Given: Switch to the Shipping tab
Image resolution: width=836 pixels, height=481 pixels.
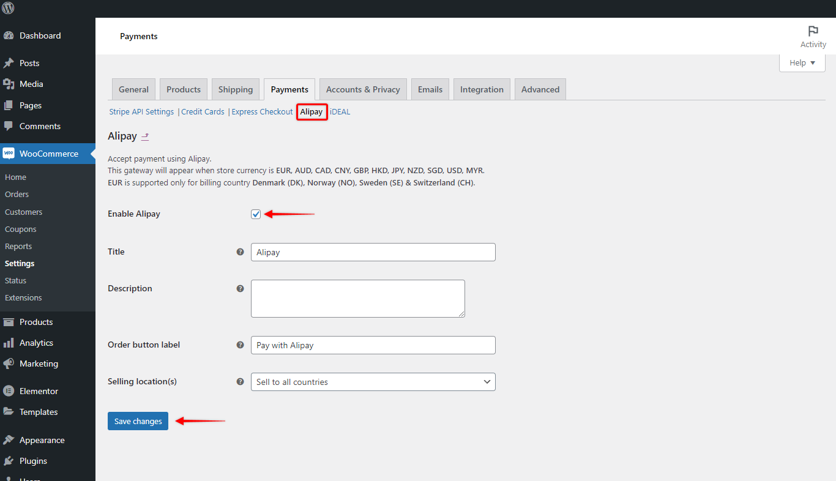Looking at the screenshot, I should tap(236, 89).
